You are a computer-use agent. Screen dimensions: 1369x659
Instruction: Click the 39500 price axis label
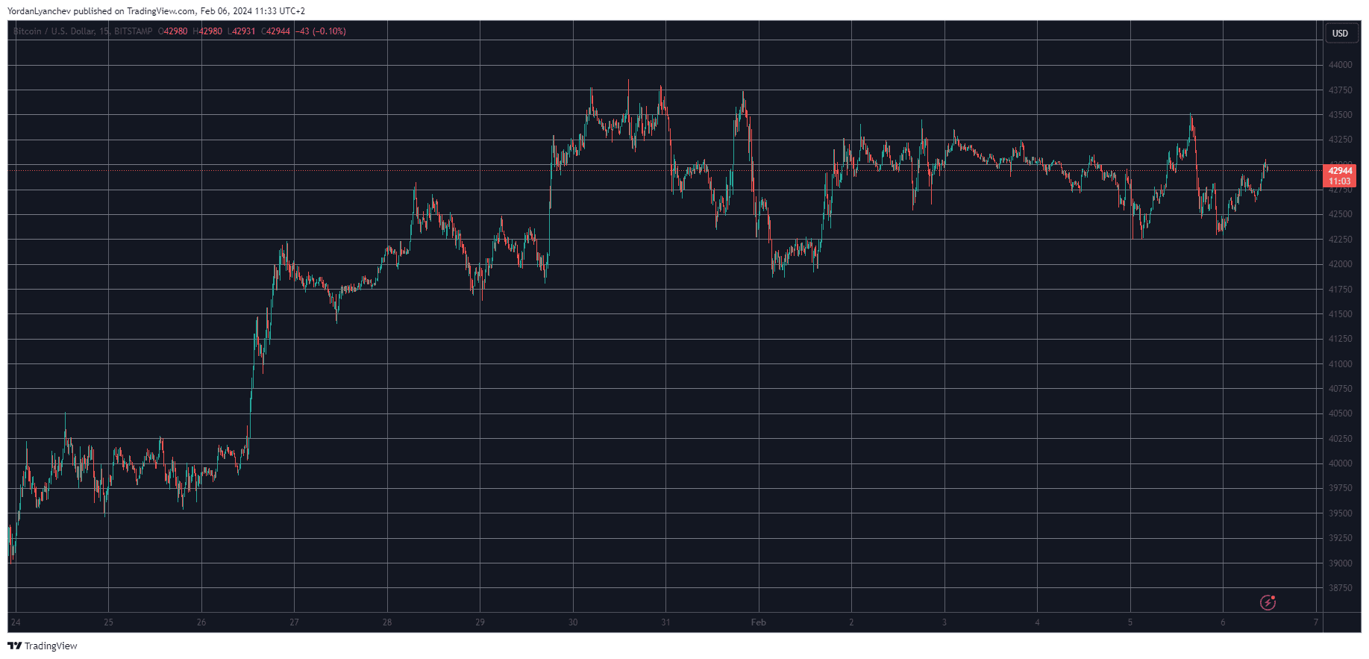pyautogui.click(x=1340, y=513)
